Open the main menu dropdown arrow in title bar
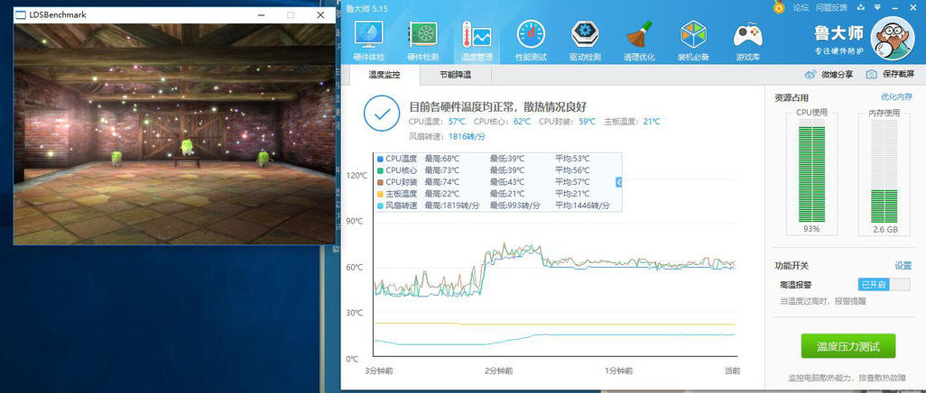The image size is (926, 393). pos(875,8)
